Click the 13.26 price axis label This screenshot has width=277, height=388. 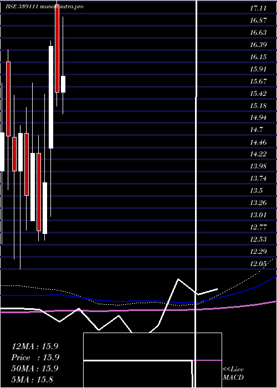(258, 203)
